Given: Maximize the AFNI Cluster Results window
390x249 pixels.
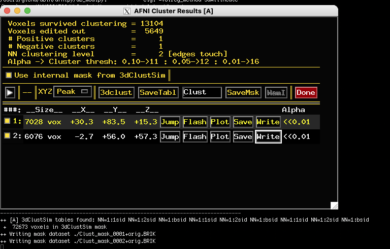Looking at the screenshot, I should click(x=27, y=11).
